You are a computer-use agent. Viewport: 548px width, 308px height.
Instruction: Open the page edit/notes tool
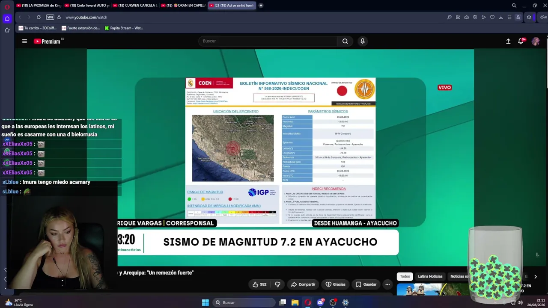click(x=458, y=17)
